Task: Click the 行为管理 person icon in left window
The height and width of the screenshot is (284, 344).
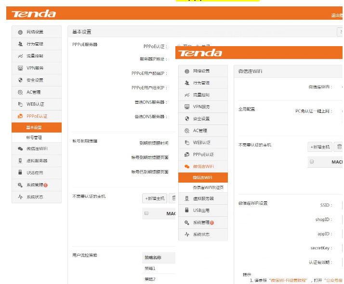Action: [20, 44]
